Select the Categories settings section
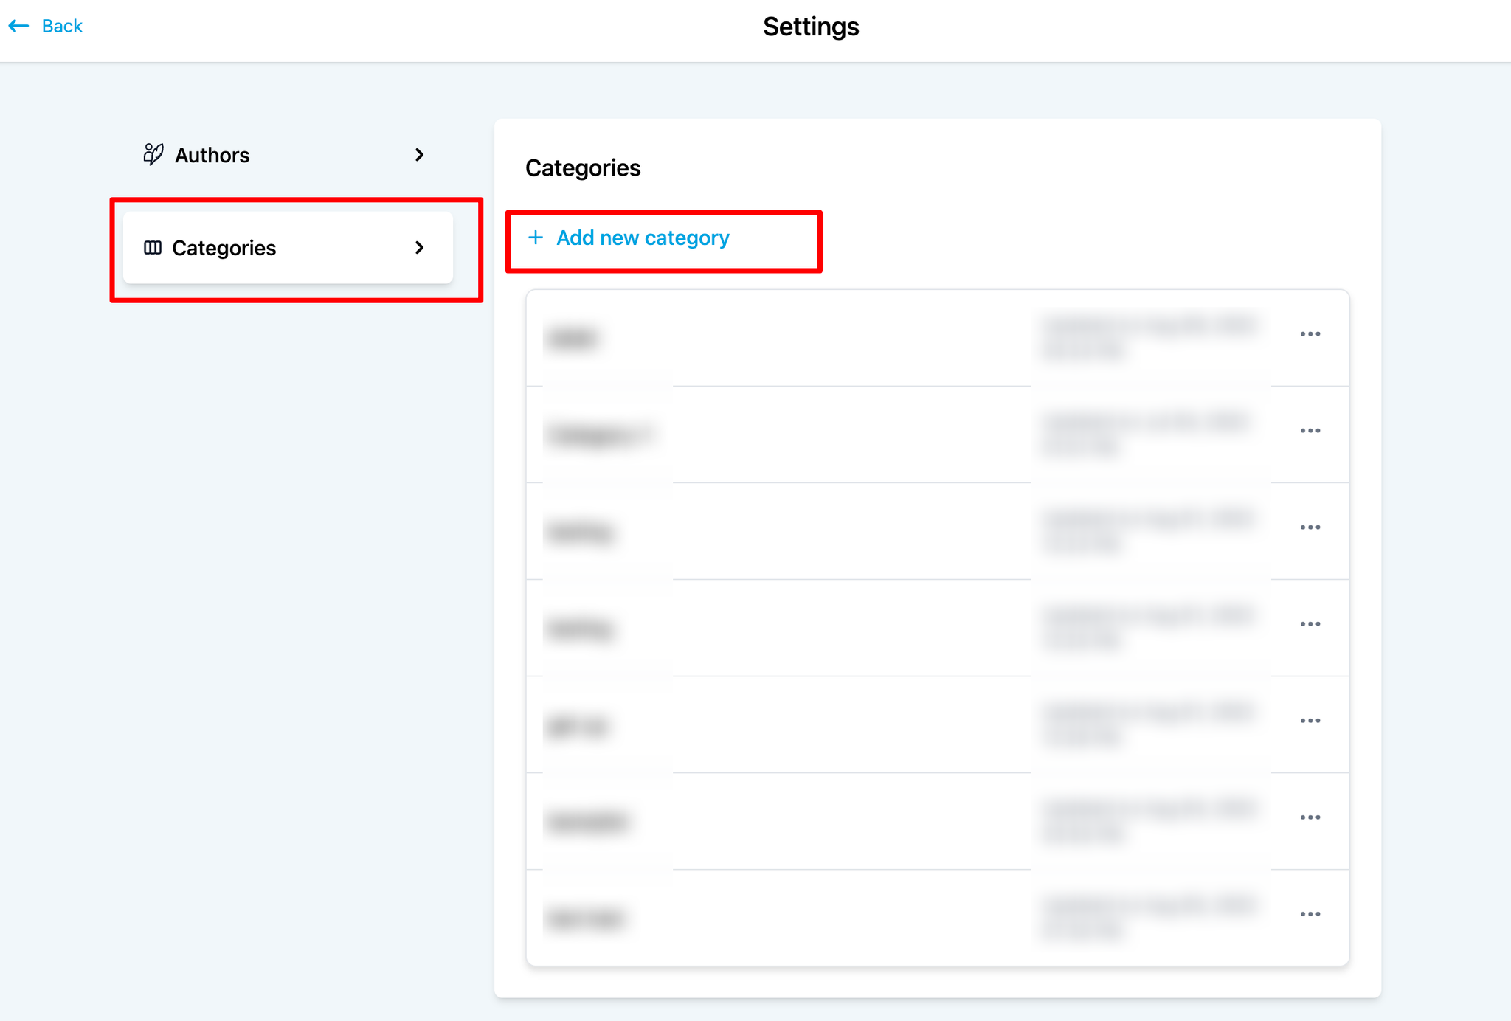 [x=224, y=248]
